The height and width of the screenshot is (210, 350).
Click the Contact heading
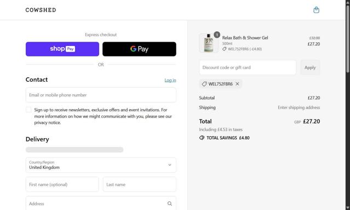tap(37, 80)
